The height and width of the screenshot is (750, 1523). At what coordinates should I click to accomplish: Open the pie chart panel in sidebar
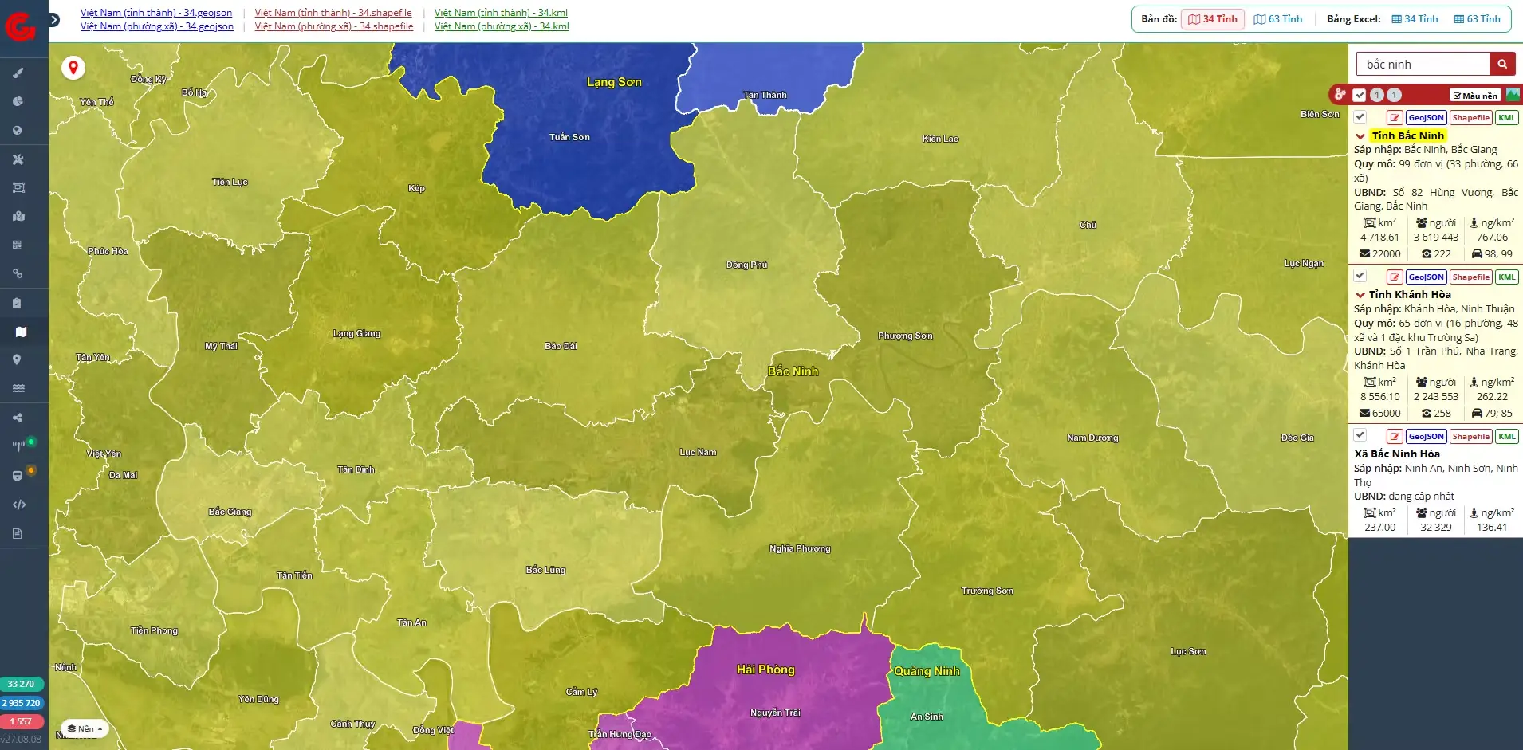(18, 101)
